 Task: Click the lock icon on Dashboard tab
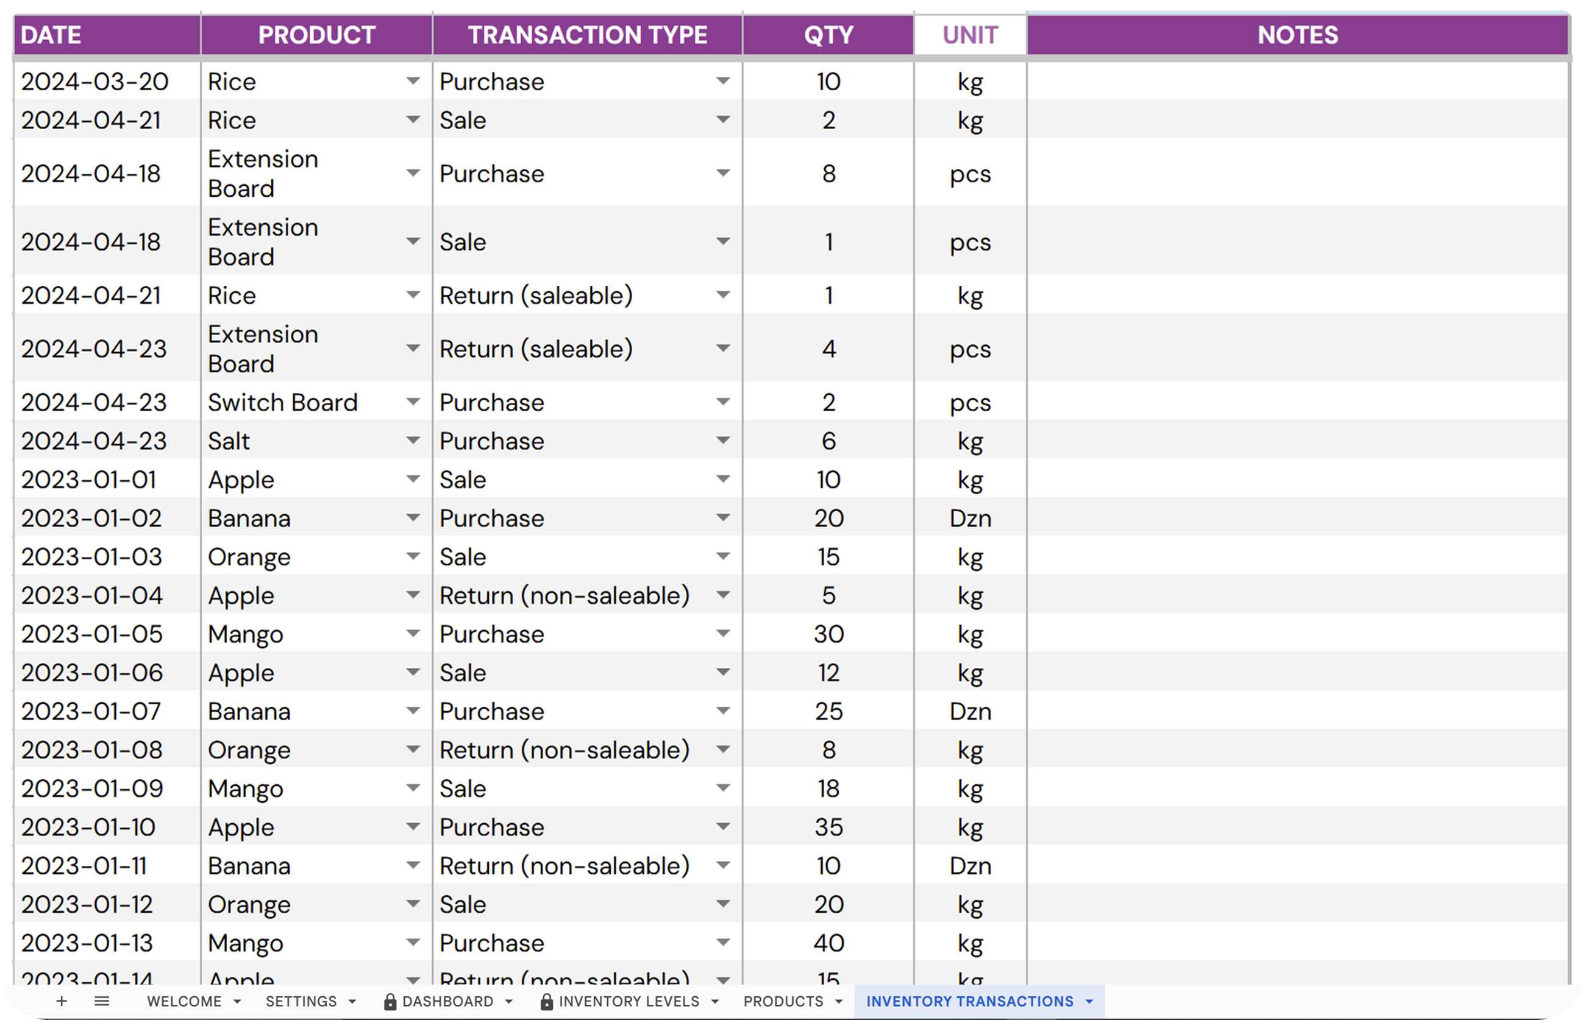(x=390, y=1002)
